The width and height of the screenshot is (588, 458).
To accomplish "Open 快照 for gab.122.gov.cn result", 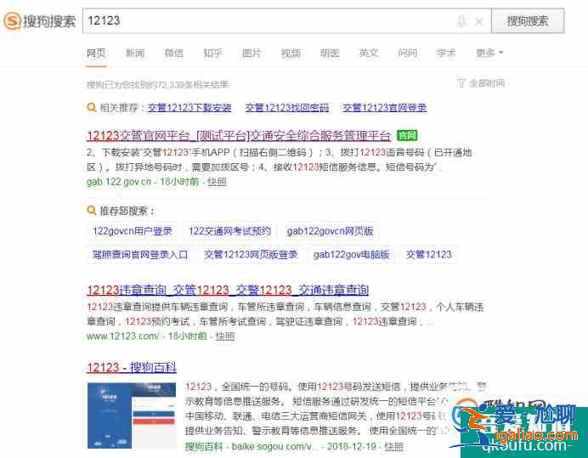I will pos(217,182).
